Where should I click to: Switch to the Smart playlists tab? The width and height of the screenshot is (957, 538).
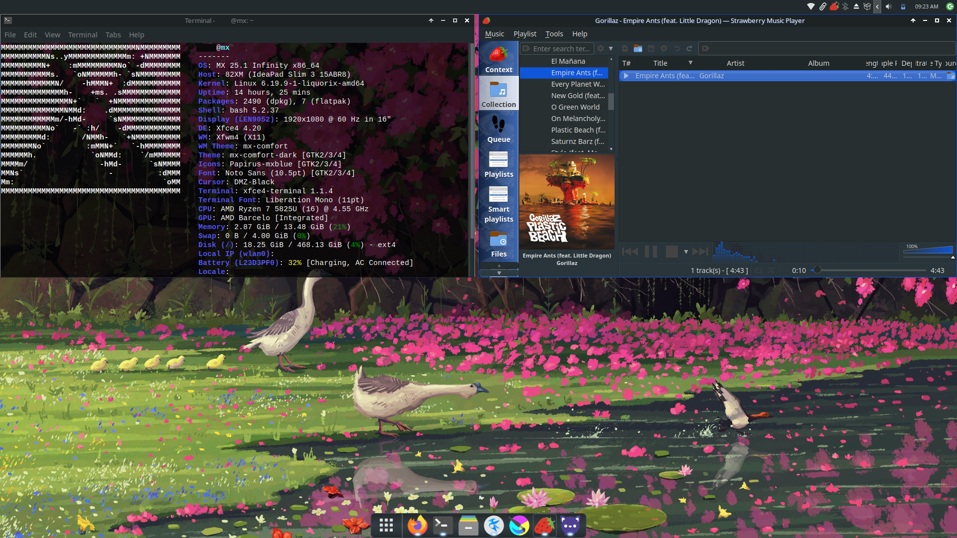point(498,204)
